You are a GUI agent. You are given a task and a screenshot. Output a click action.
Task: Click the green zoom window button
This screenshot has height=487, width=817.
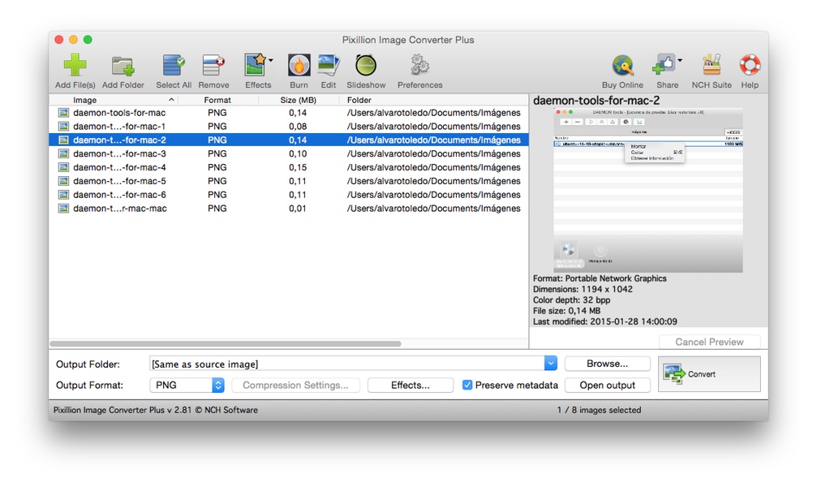(88, 40)
